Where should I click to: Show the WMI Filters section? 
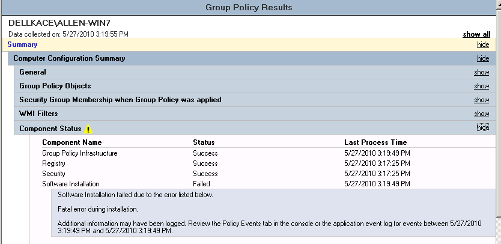point(482,114)
